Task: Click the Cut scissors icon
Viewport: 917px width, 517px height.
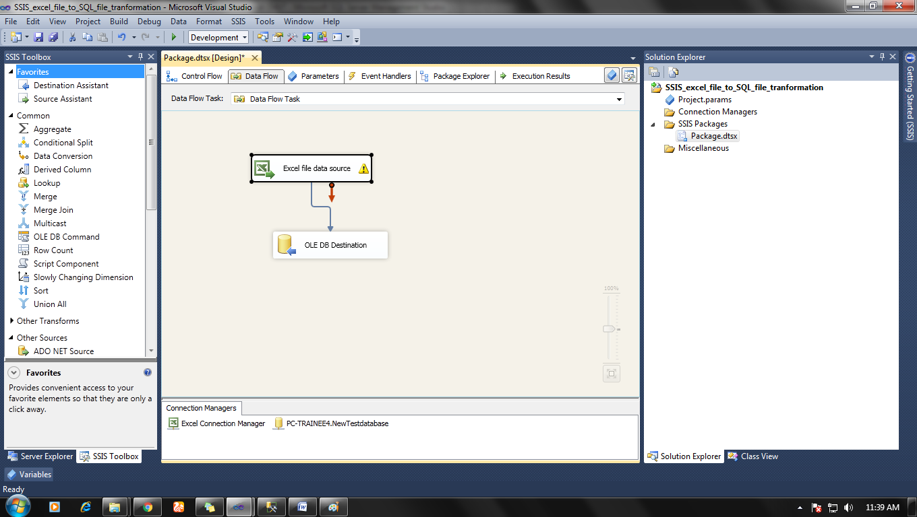Action: tap(73, 38)
